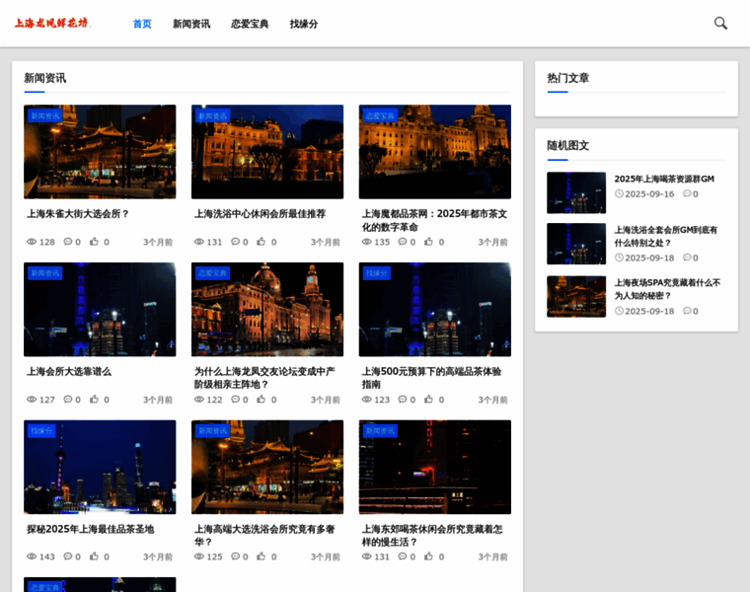Click the 上海龙凤鲜花坊 site logo
This screenshot has width=750, height=592.
coord(50,23)
